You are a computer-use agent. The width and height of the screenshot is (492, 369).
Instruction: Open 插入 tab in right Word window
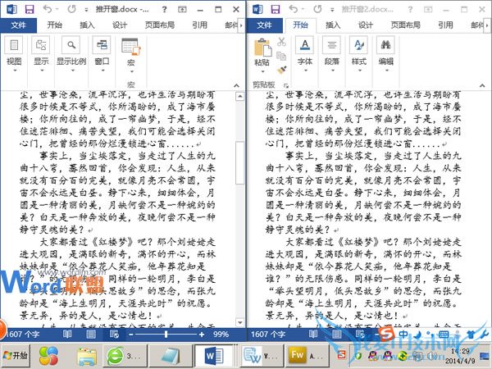pos(333,25)
